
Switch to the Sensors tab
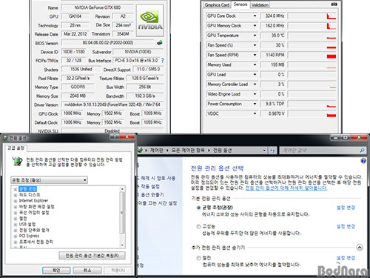(240, 4)
